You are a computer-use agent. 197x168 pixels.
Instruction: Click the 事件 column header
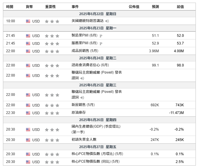click(x=75, y=7)
